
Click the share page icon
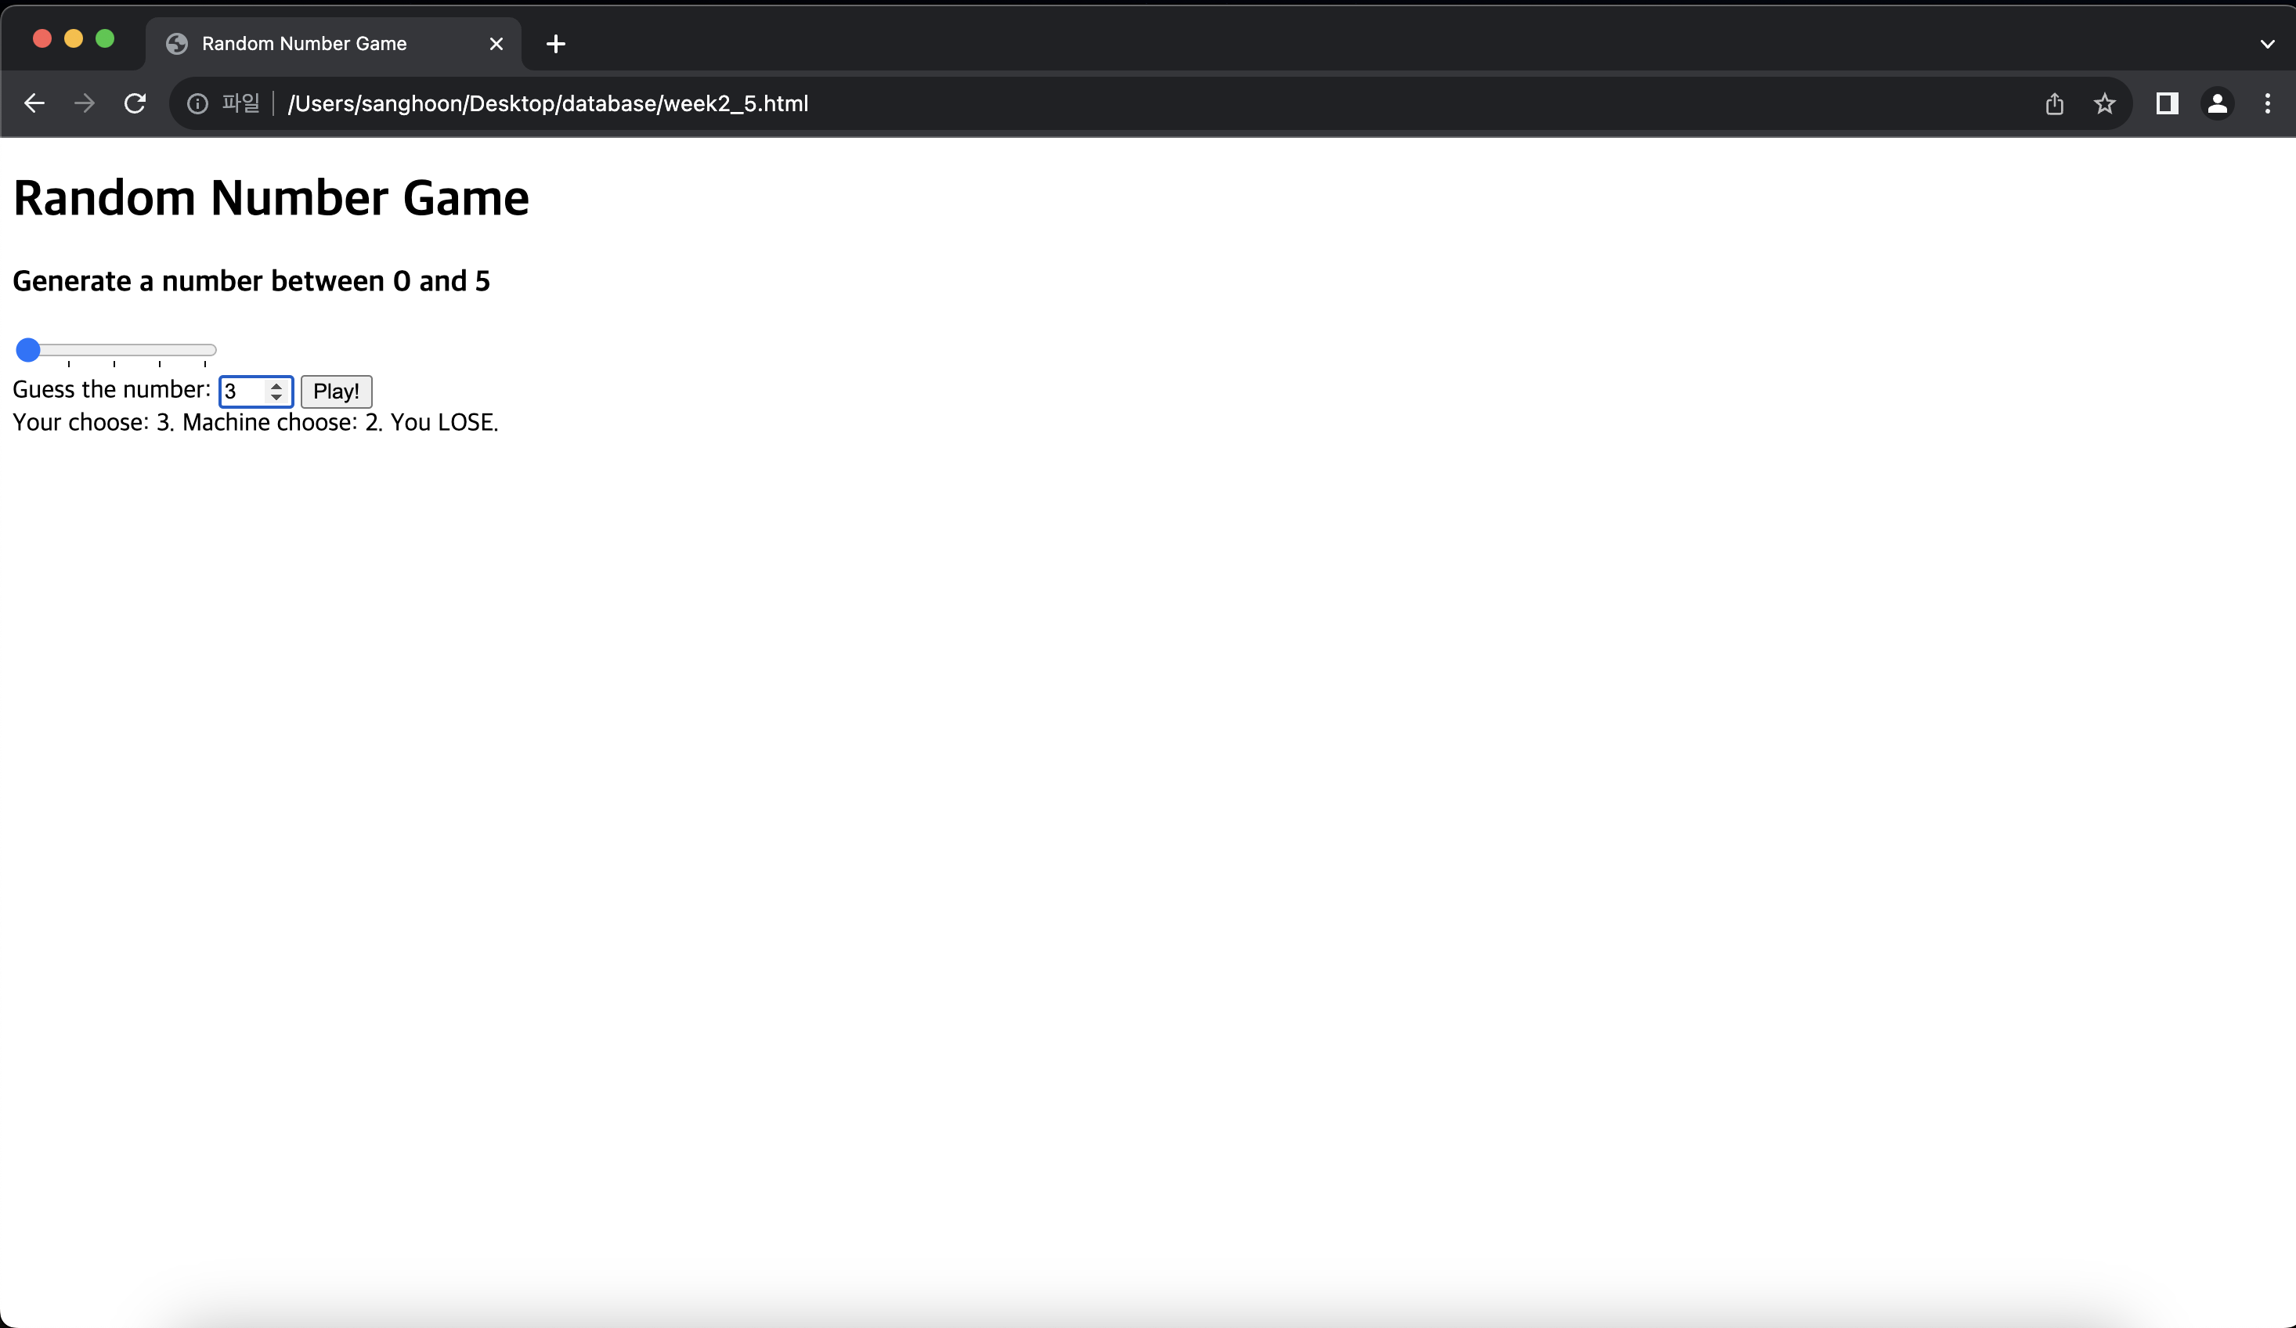(x=2054, y=104)
